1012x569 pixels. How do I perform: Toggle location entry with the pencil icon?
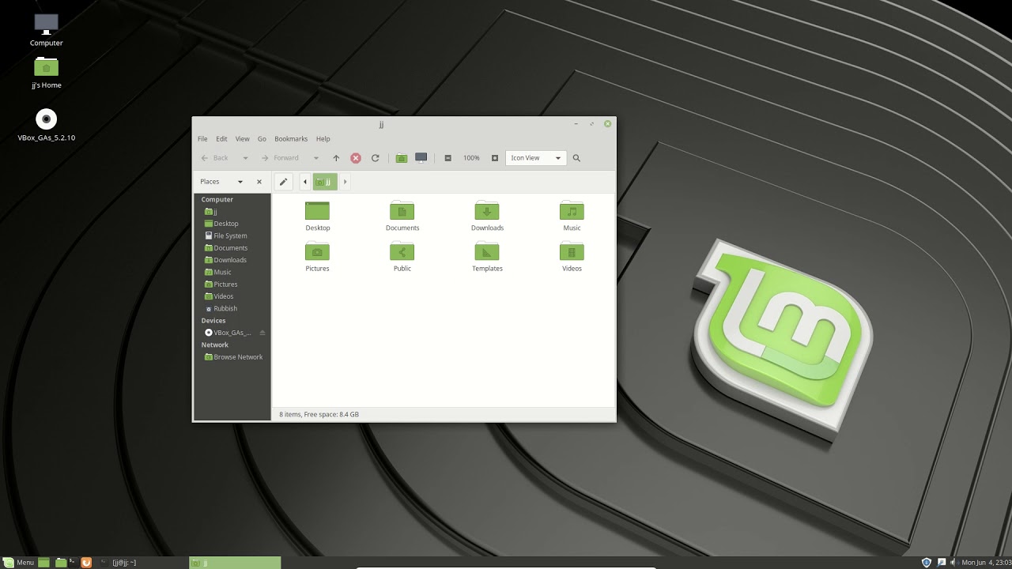click(x=284, y=182)
